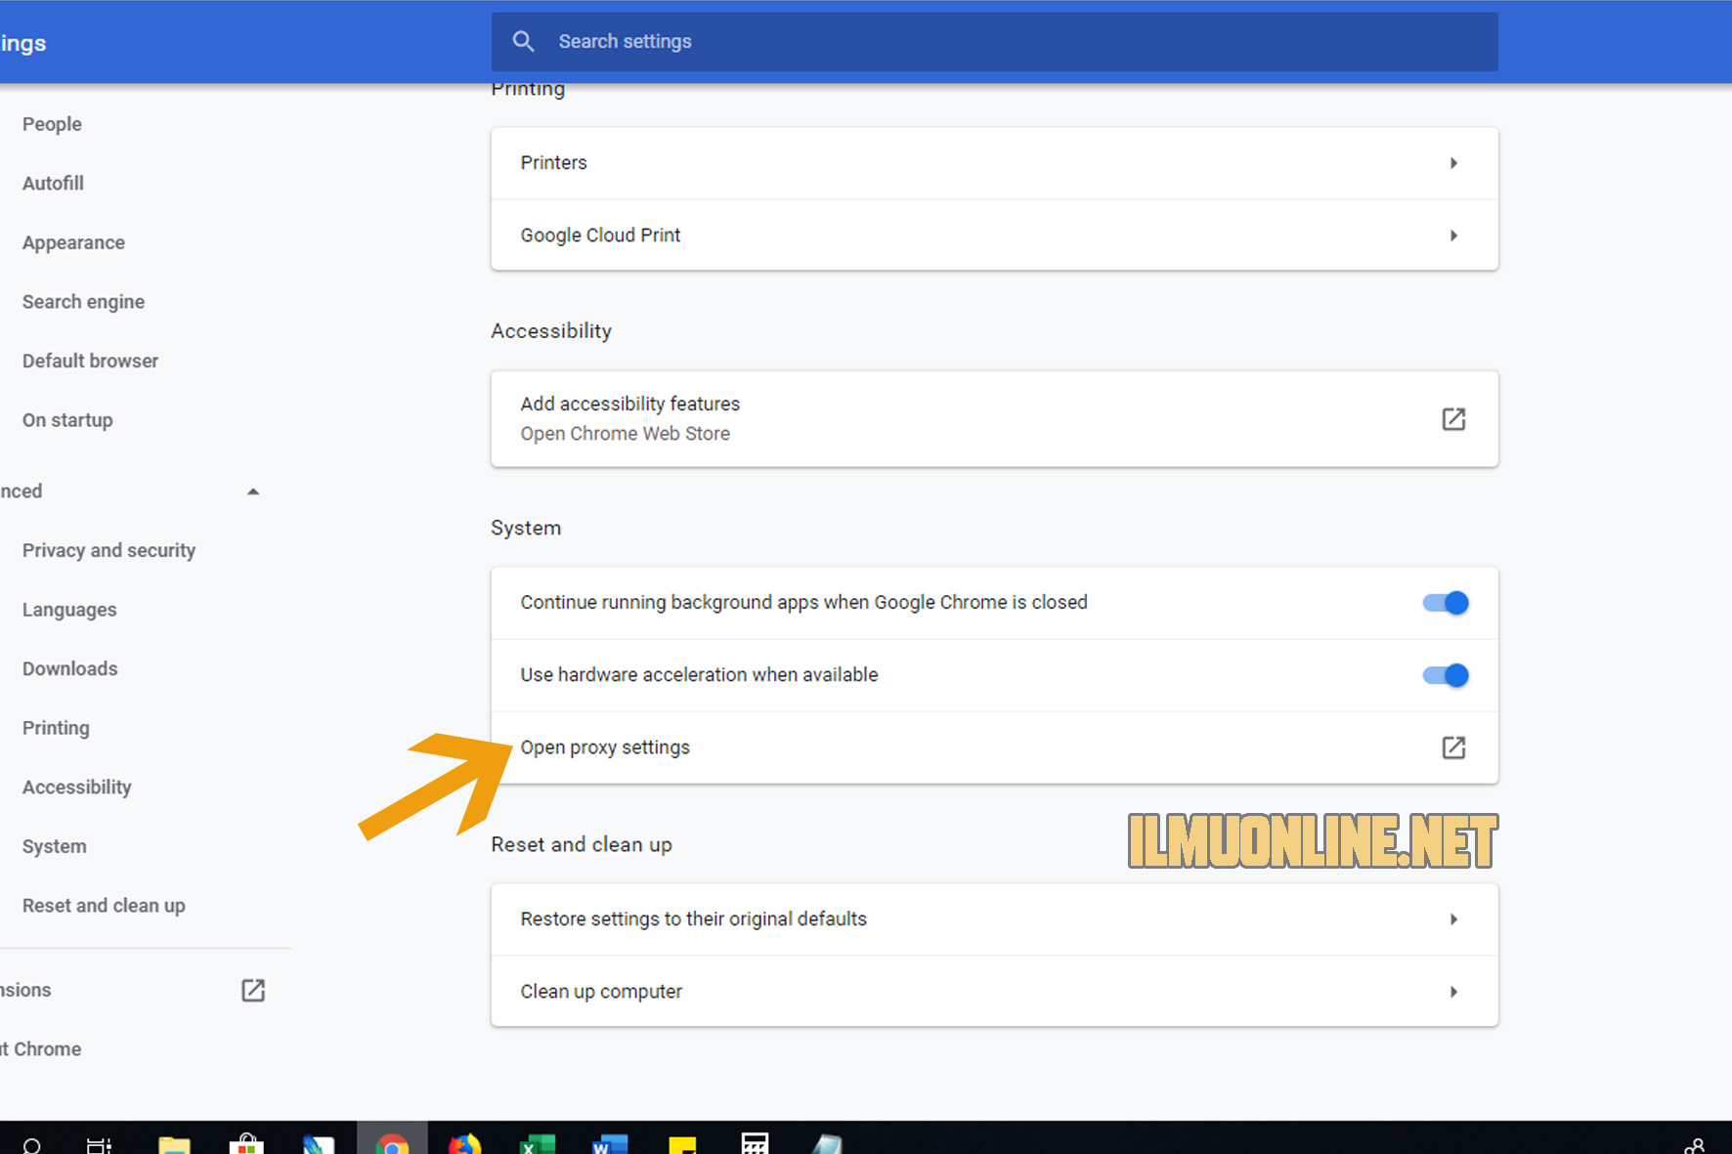Select People in the settings sidebar

52,124
